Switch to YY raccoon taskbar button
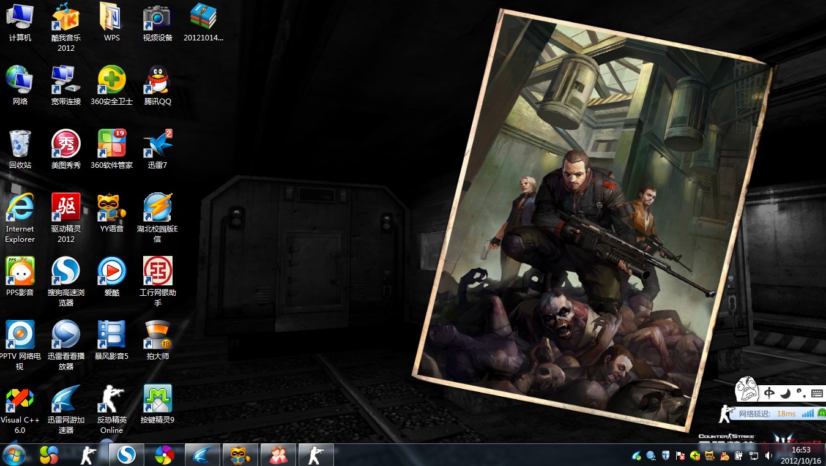Viewport: 826px width, 466px height. click(x=240, y=455)
